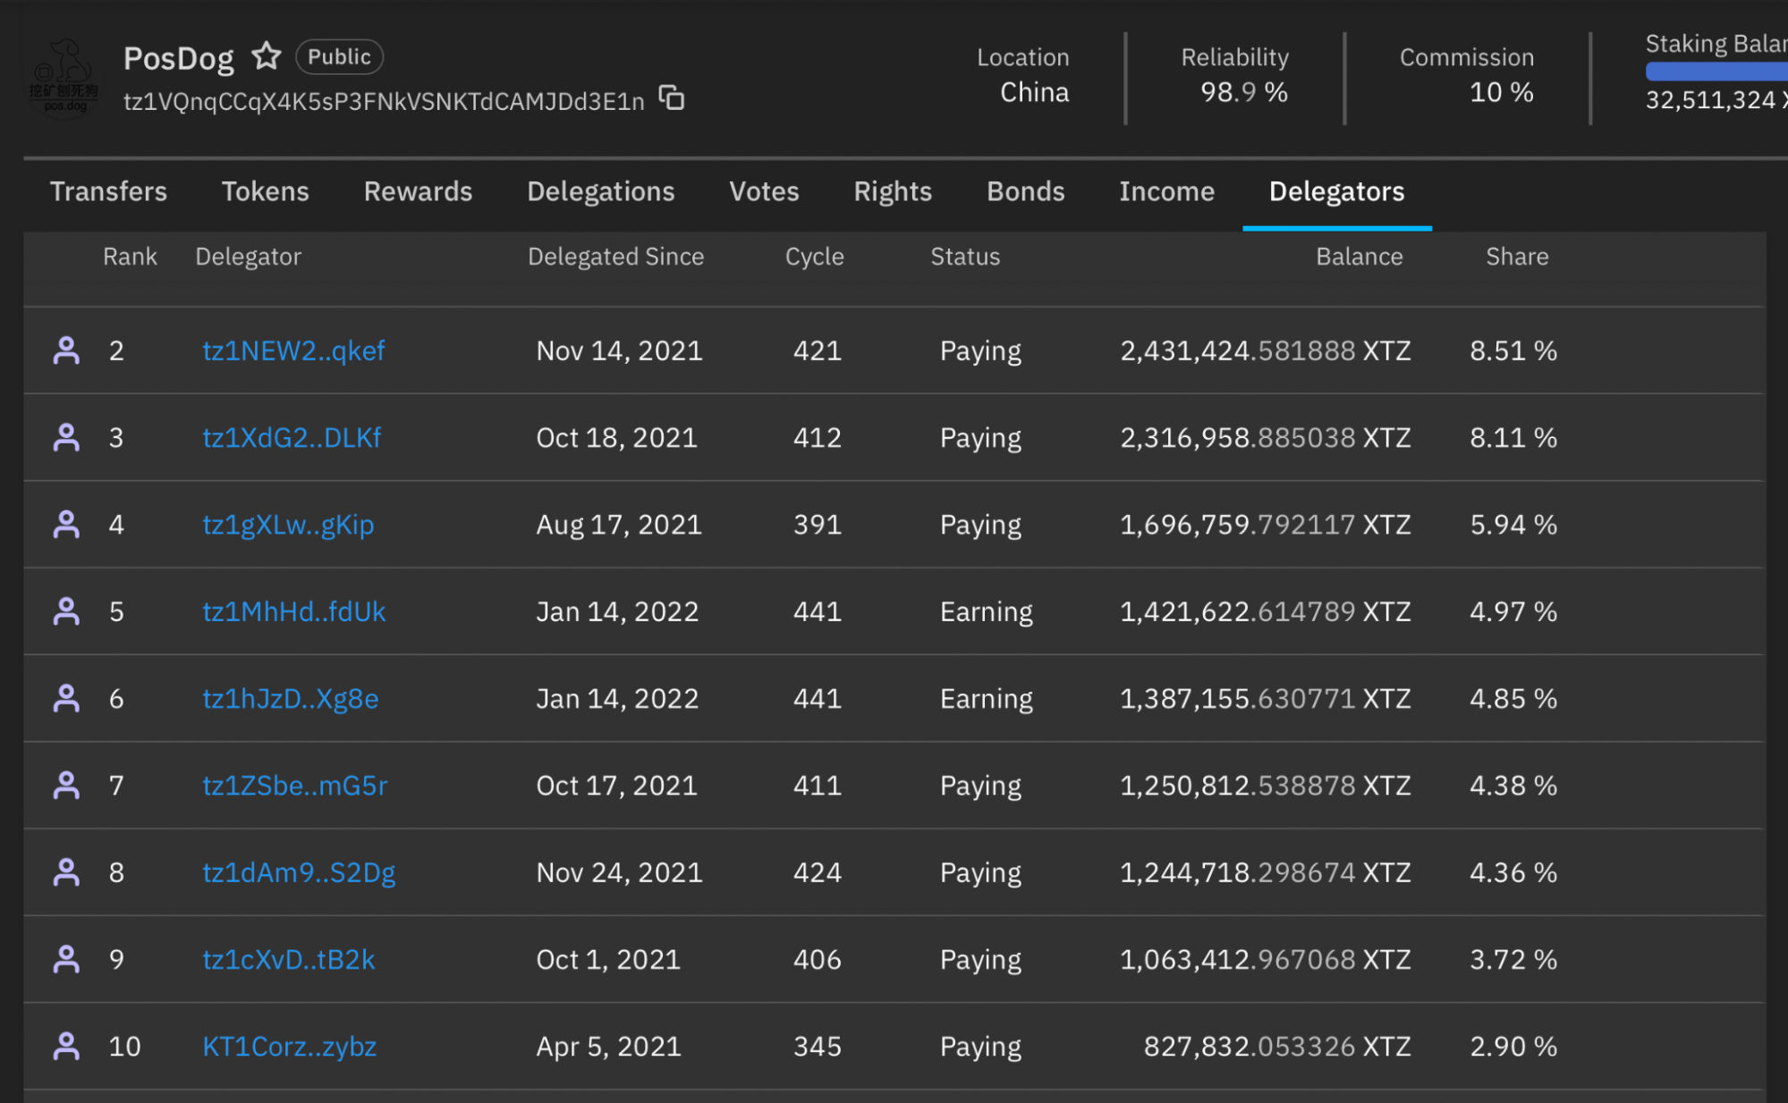Click user icon beside rank 2 delegator
The width and height of the screenshot is (1788, 1103).
(x=66, y=350)
